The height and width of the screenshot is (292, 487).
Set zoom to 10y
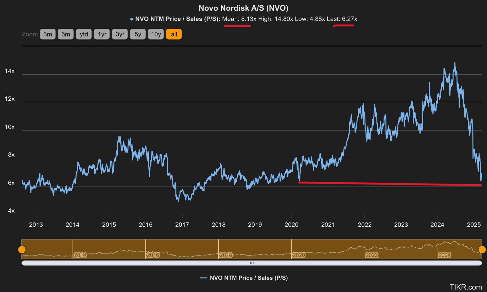pos(156,34)
